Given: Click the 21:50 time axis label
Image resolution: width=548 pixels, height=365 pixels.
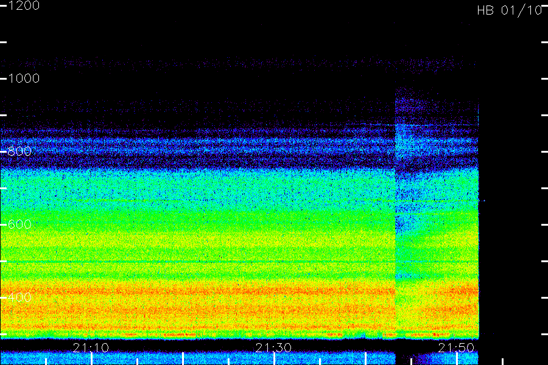Looking at the screenshot, I should [456, 347].
